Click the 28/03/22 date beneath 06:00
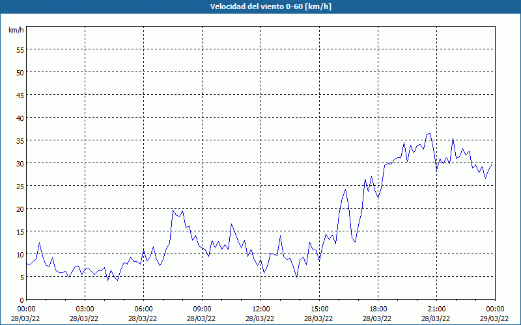Image resolution: width=521 pixels, height=325 pixels. pos(143,318)
